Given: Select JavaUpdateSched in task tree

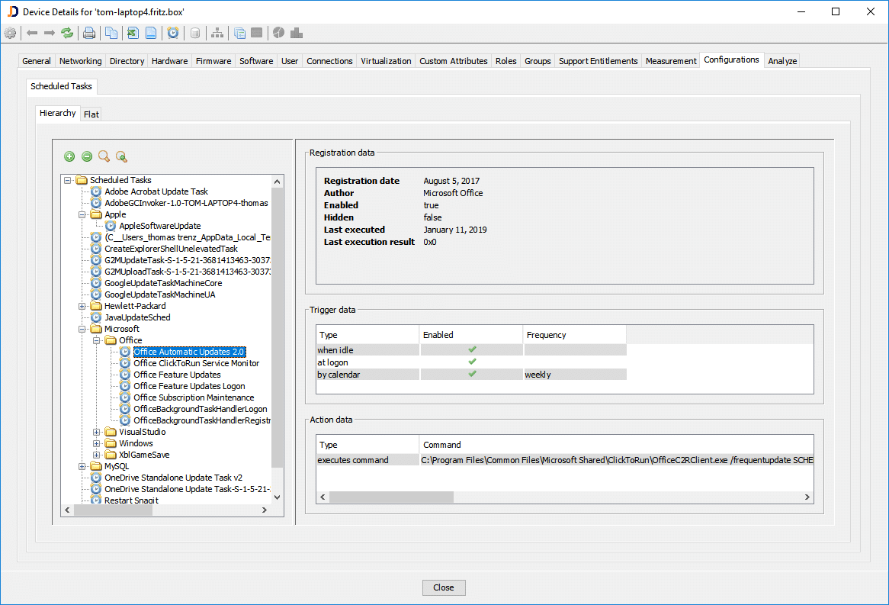Looking at the screenshot, I should (x=137, y=317).
